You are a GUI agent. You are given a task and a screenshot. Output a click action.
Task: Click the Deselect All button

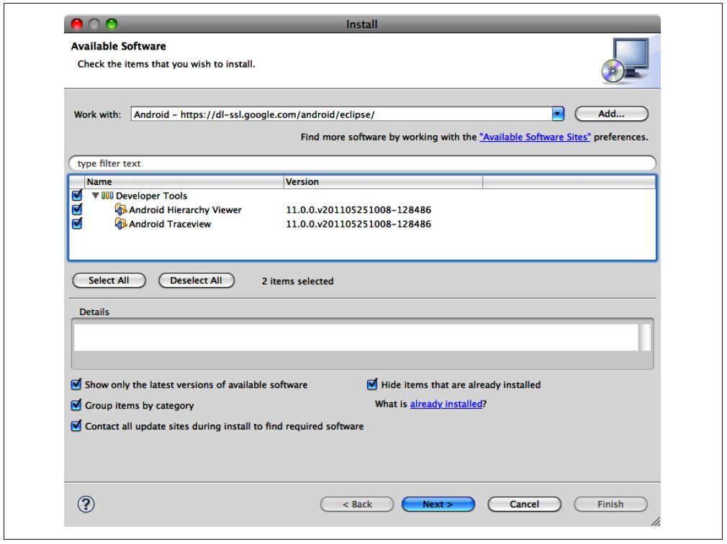196,281
